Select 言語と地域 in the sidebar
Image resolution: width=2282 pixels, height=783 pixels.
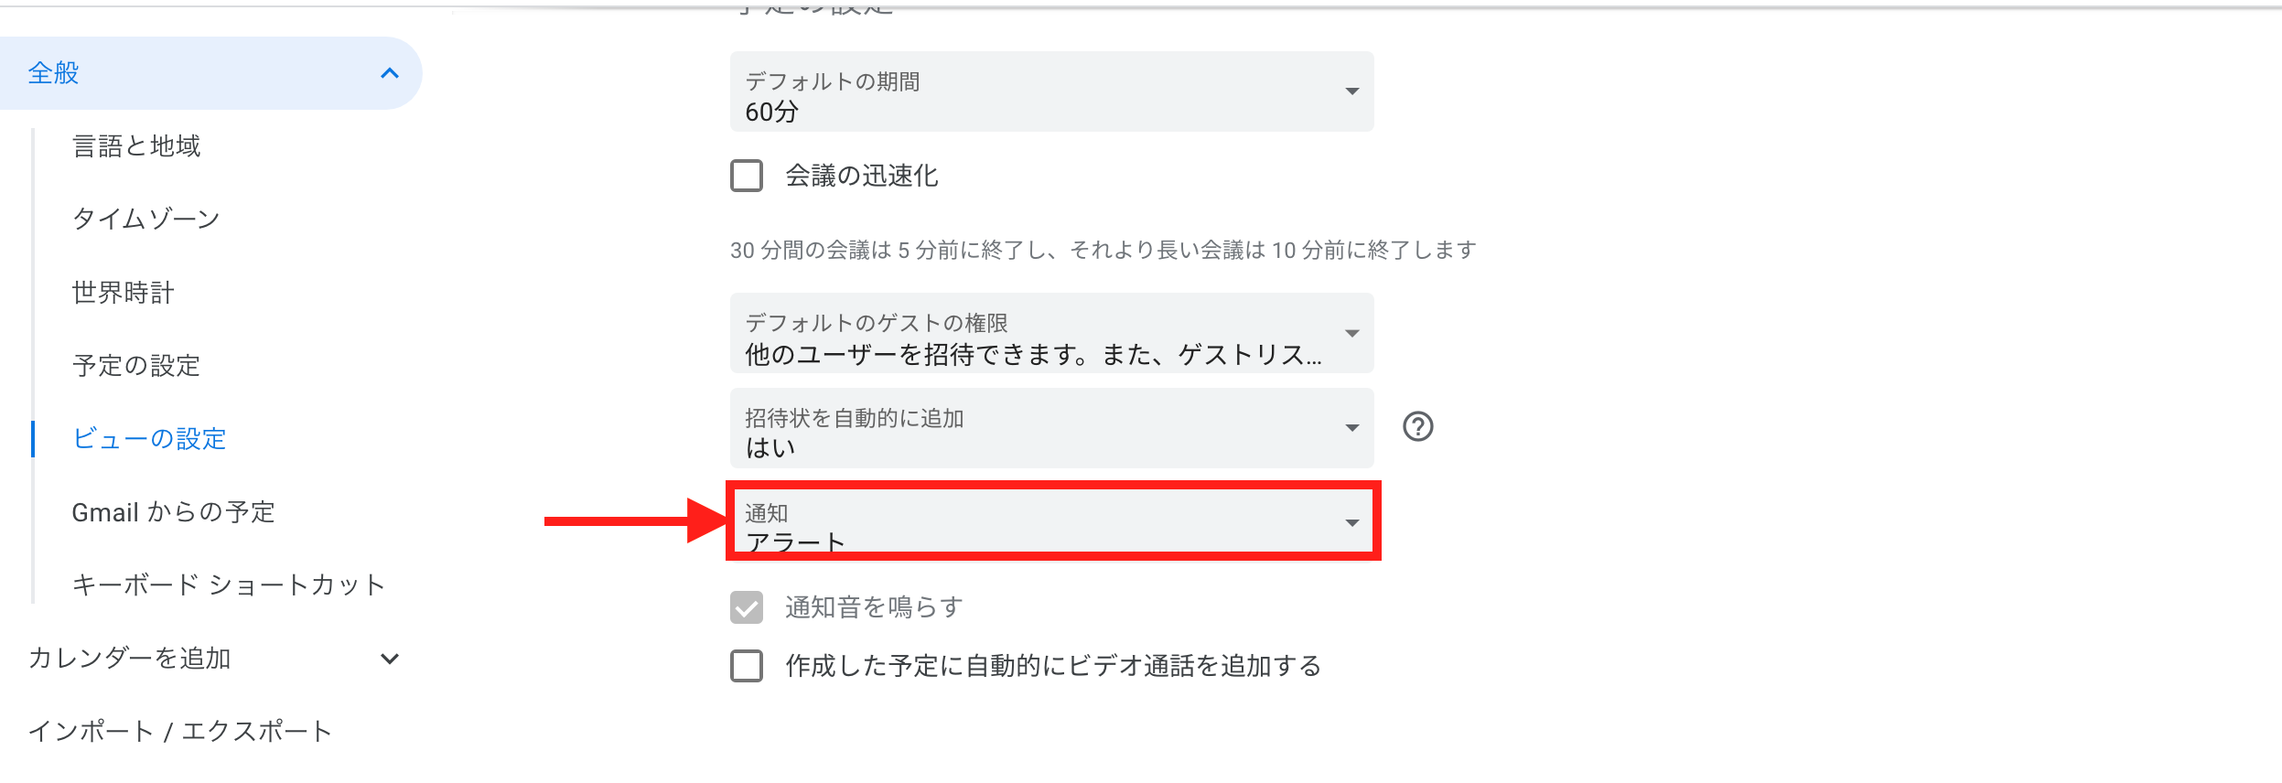(x=136, y=145)
